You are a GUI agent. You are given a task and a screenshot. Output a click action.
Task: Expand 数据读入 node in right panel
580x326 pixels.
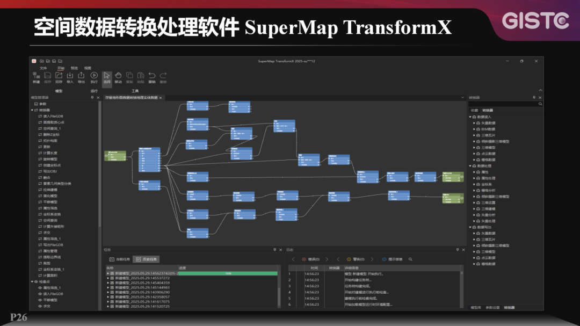point(470,117)
